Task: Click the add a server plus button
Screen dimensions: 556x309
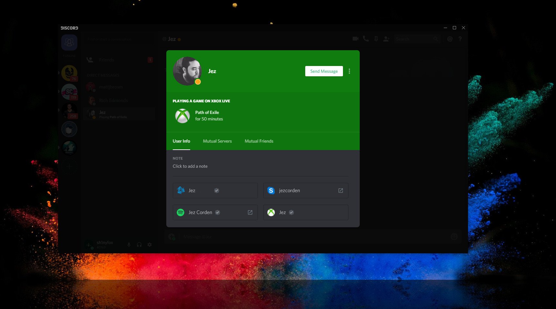Action: 69,166
